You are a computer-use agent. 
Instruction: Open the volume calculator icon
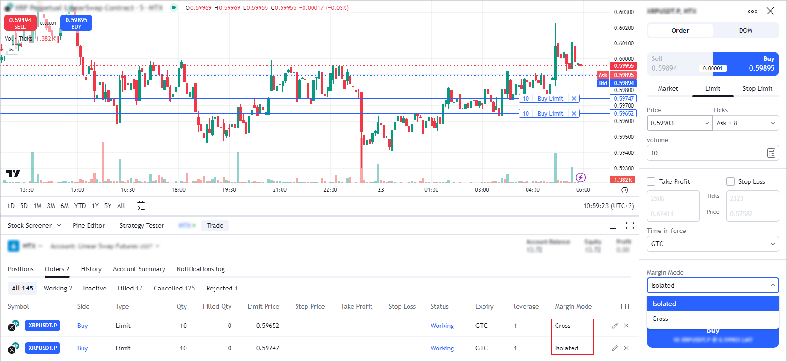771,153
